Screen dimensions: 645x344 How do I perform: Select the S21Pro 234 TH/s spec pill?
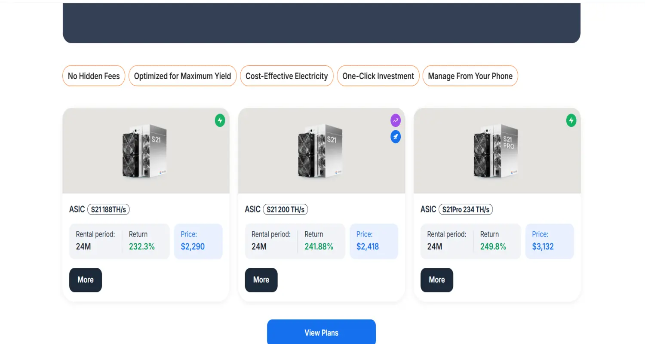[466, 209]
